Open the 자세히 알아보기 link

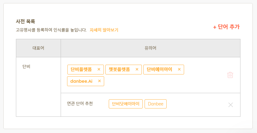[x=104, y=30]
